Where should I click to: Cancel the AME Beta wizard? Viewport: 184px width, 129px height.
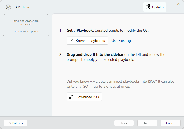[x=171, y=123]
